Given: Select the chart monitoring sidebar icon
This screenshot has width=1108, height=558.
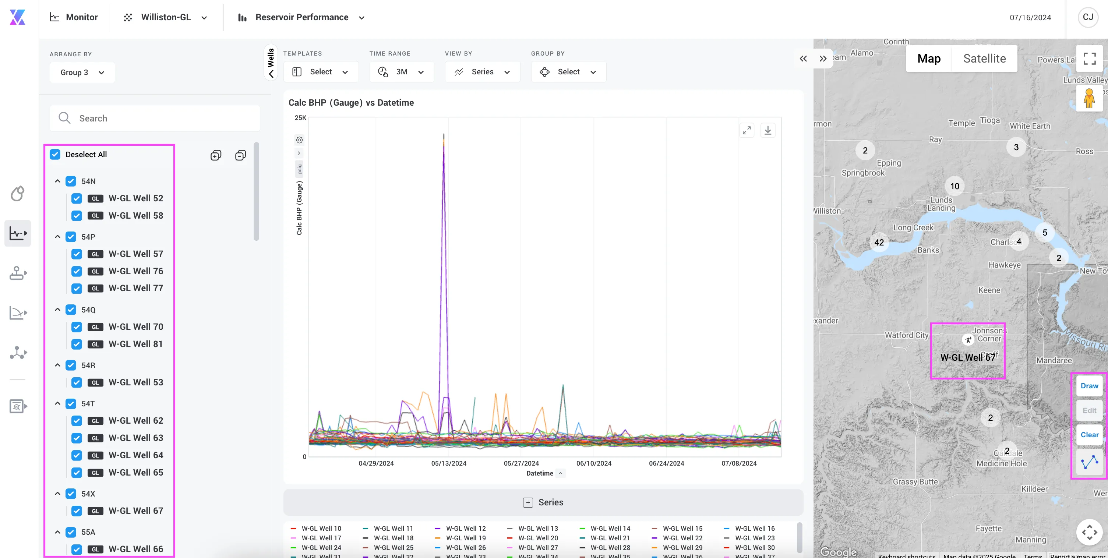Looking at the screenshot, I should (x=18, y=233).
